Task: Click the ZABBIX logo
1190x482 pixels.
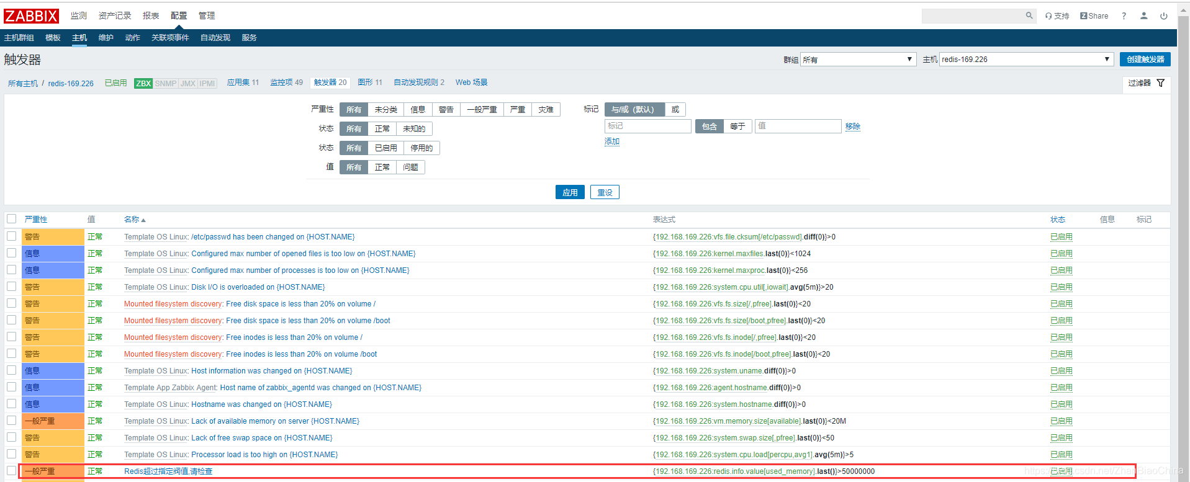Action: pos(32,16)
